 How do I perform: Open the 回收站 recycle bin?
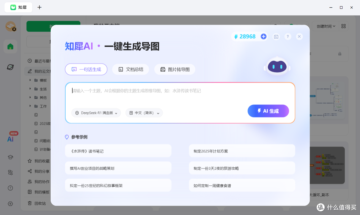pyautogui.click(x=37, y=203)
